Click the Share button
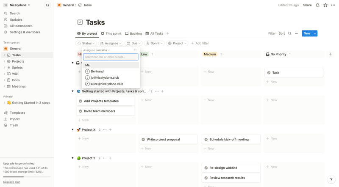339x187 pixels. pyautogui.click(x=307, y=5)
